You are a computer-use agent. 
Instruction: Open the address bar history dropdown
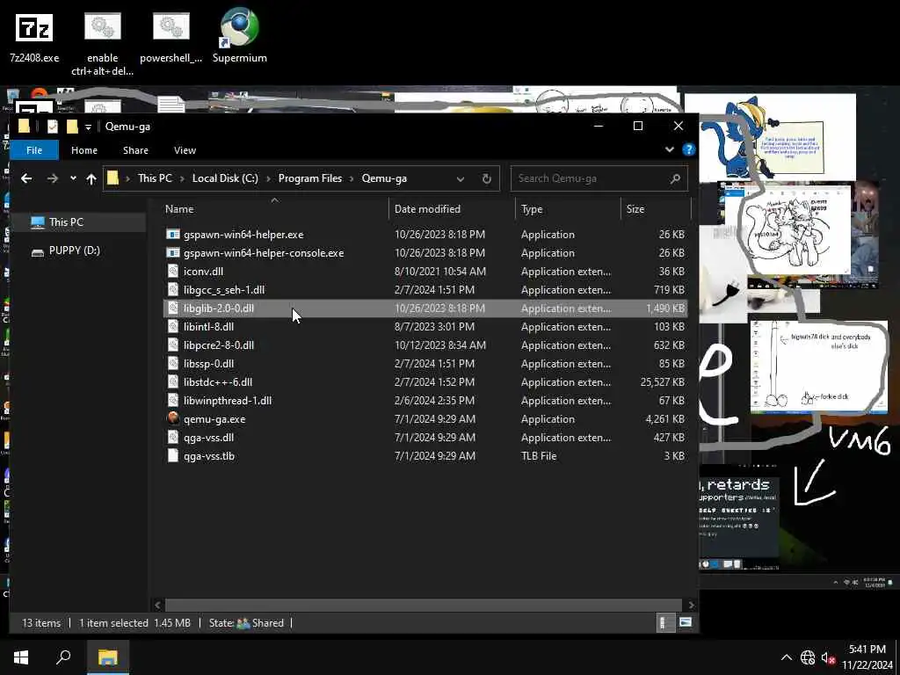click(461, 179)
